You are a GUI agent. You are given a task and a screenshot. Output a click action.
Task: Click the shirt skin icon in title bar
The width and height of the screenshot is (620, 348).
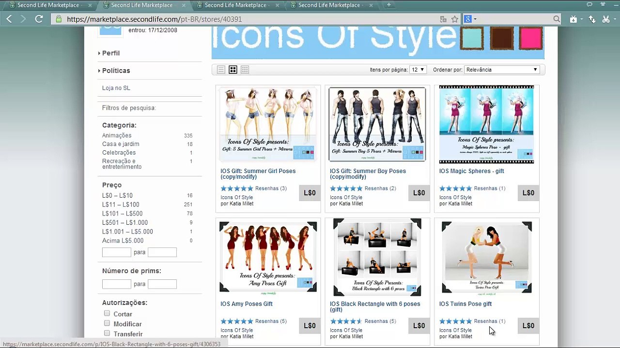[603, 4]
